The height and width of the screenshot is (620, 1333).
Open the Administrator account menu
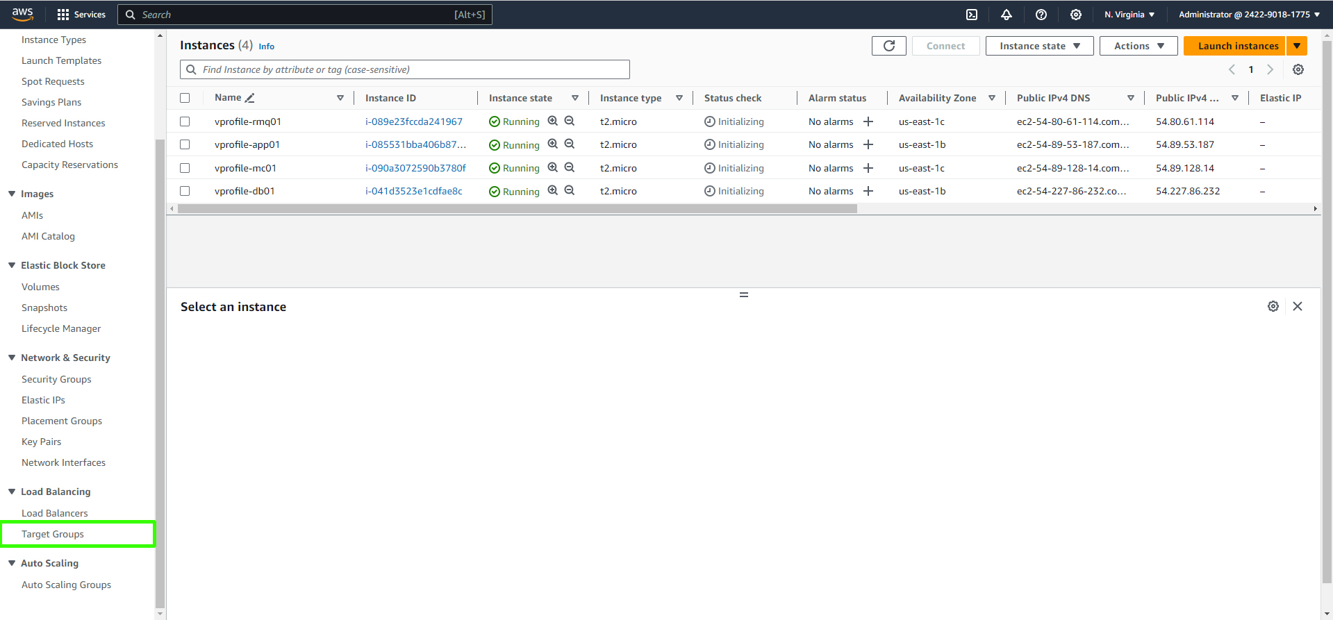click(1249, 15)
